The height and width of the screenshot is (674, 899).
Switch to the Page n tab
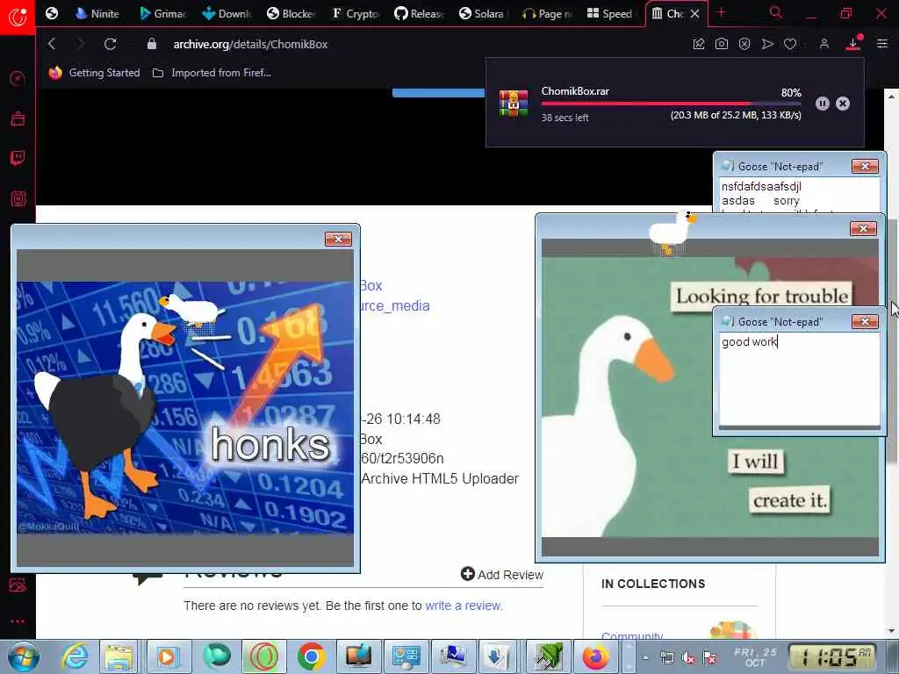pyautogui.click(x=548, y=13)
